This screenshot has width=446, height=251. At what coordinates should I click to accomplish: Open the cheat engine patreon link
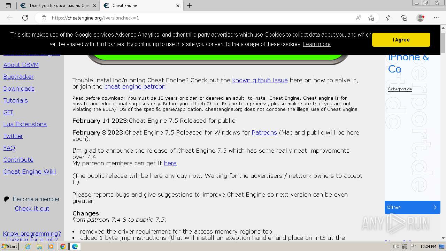point(135,86)
